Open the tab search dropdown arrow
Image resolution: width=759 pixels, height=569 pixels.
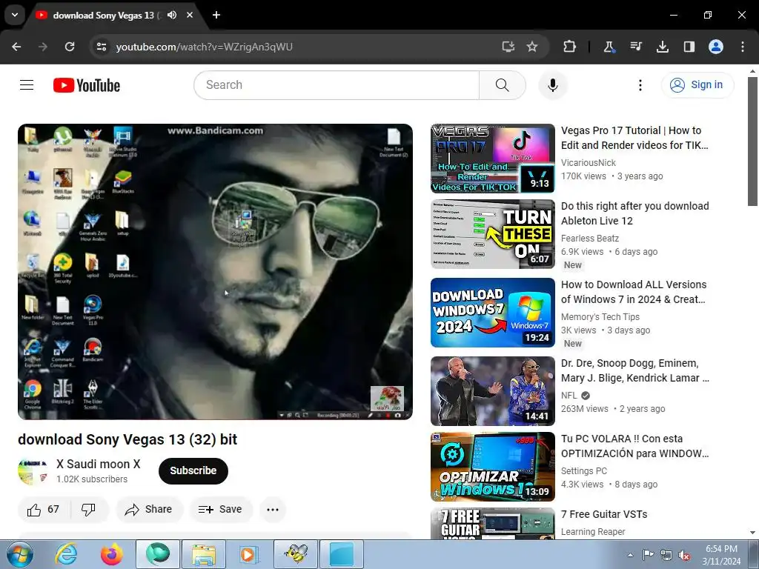(15, 15)
